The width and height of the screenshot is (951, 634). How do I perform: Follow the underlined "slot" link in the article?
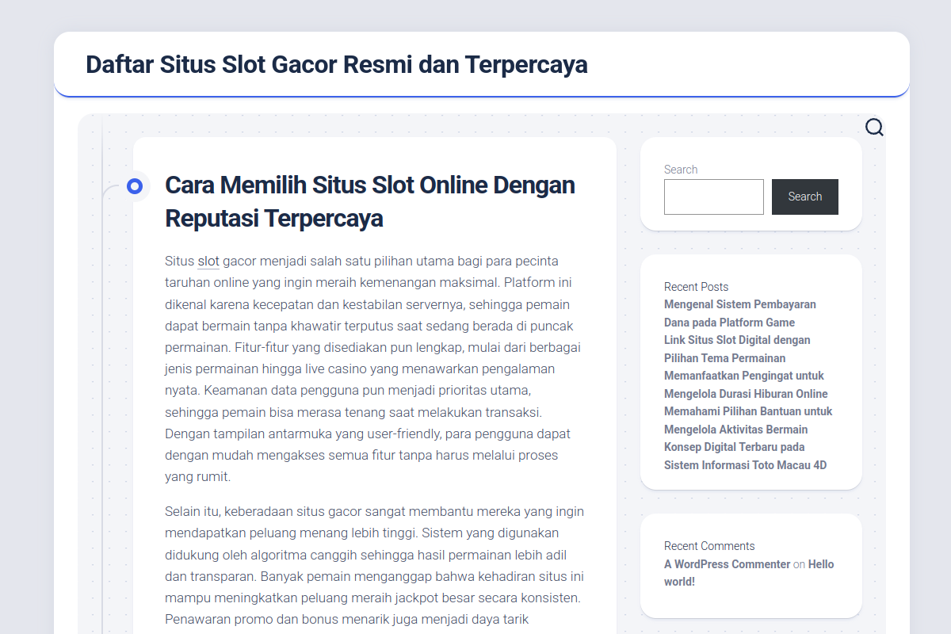coord(208,262)
